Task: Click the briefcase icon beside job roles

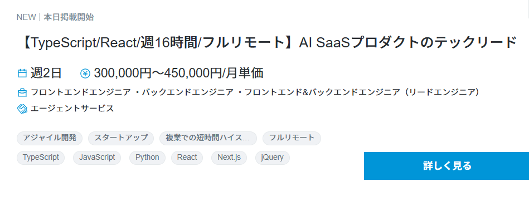Action: tap(22, 92)
